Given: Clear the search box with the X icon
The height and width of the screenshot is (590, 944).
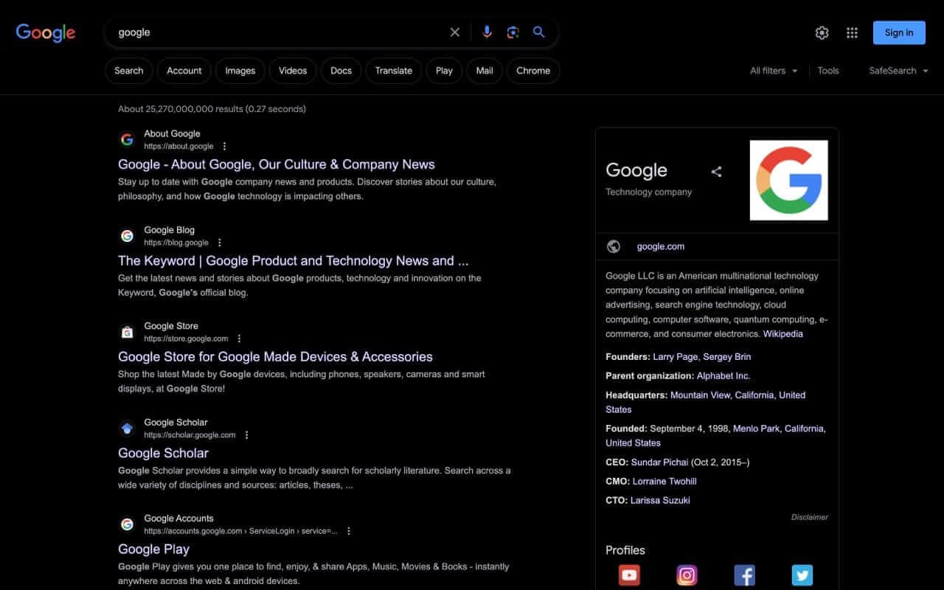Looking at the screenshot, I should pos(455,32).
